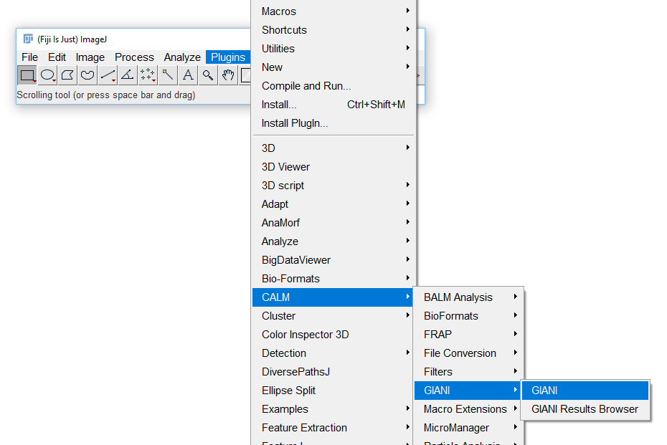The height and width of the screenshot is (445, 667).
Task: Close the Plugins menu
Action: point(228,57)
